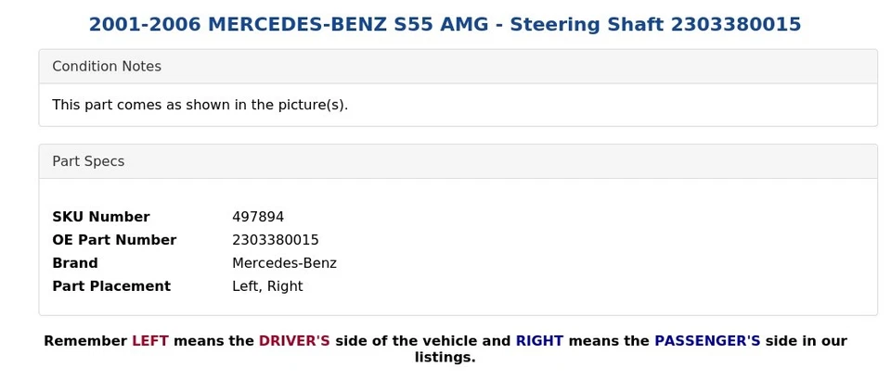This screenshot has width=891, height=379.
Task: Select the Condition Notes panel header
Action: (107, 67)
